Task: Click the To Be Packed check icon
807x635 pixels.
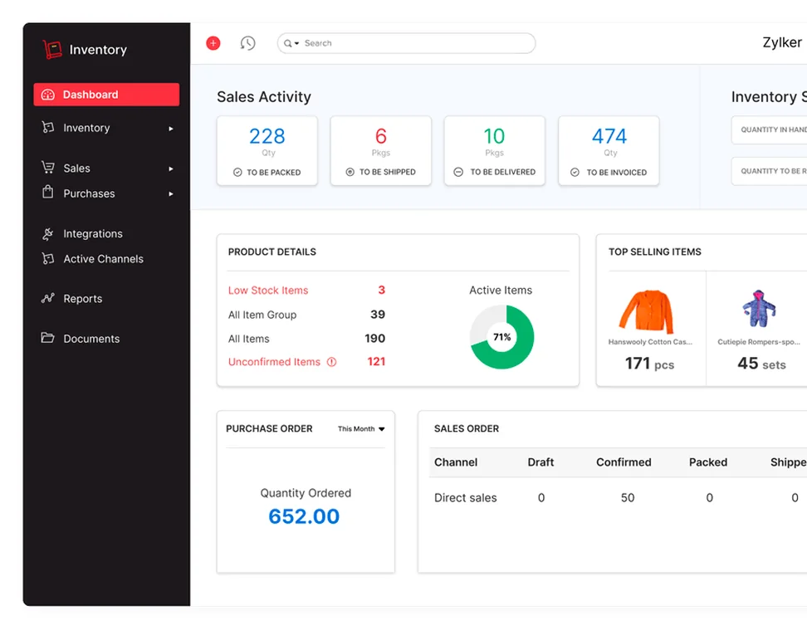Action: (x=237, y=173)
